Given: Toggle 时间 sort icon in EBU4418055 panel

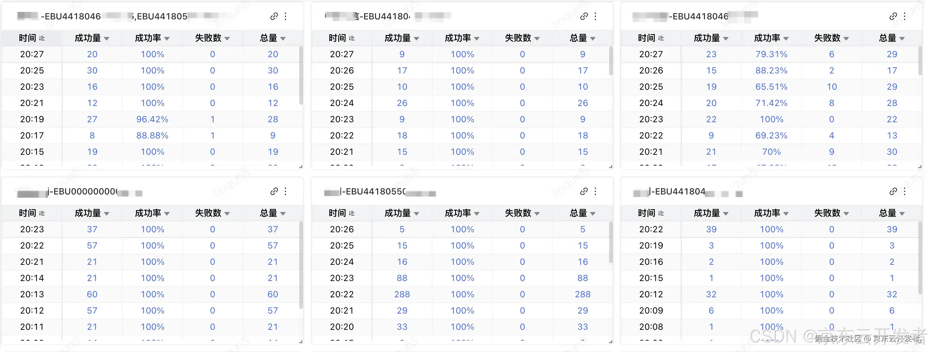Looking at the screenshot, I should click(352, 213).
